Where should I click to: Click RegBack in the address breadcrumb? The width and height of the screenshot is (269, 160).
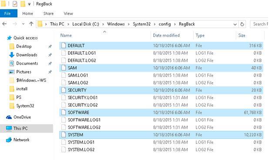187,24
